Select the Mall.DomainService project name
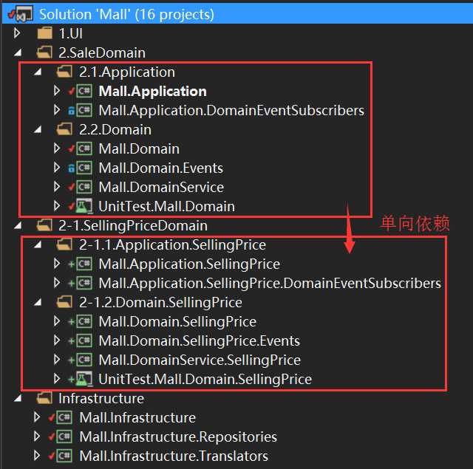Viewport: 473px width, 469px height. click(161, 188)
